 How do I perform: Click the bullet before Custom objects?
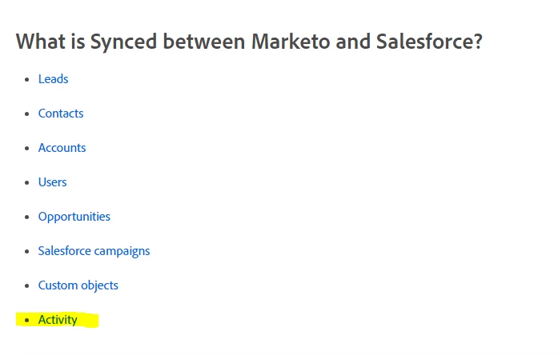point(26,286)
